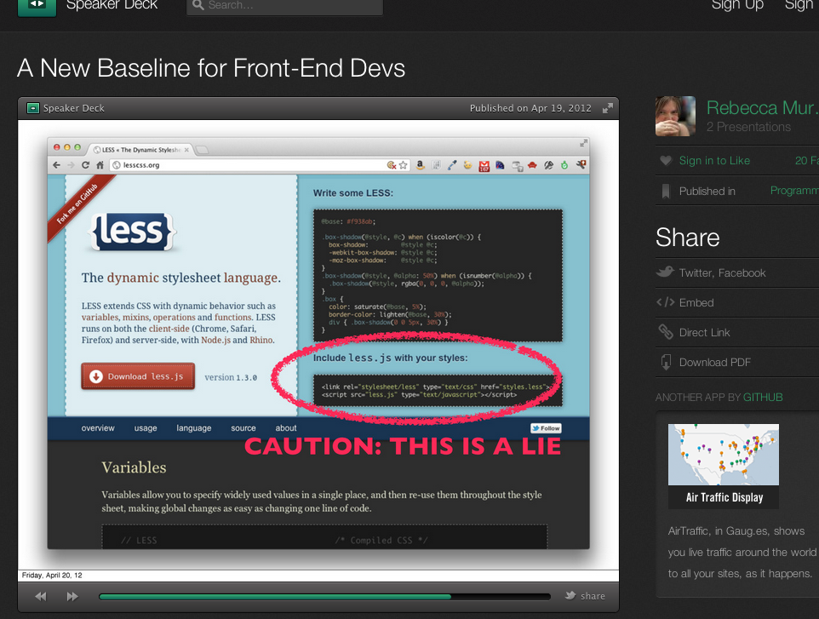Screen dimensions: 819x619
Task: Click the Sign in to Like link
Action: (x=714, y=161)
